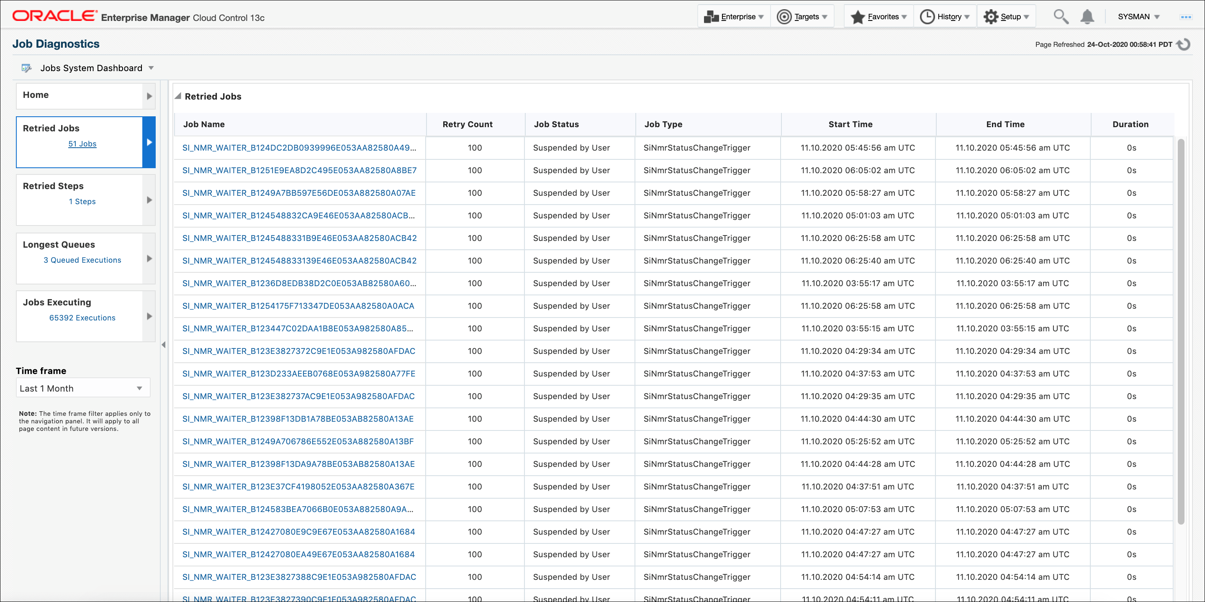Screen dimensions: 1205x602
Task: Select the Home navigation tab
Action: (x=79, y=96)
